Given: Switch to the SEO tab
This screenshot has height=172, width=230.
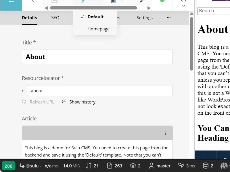Looking at the screenshot, I should 55,18.
